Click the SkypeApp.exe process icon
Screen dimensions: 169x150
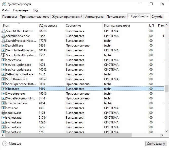click(4, 94)
